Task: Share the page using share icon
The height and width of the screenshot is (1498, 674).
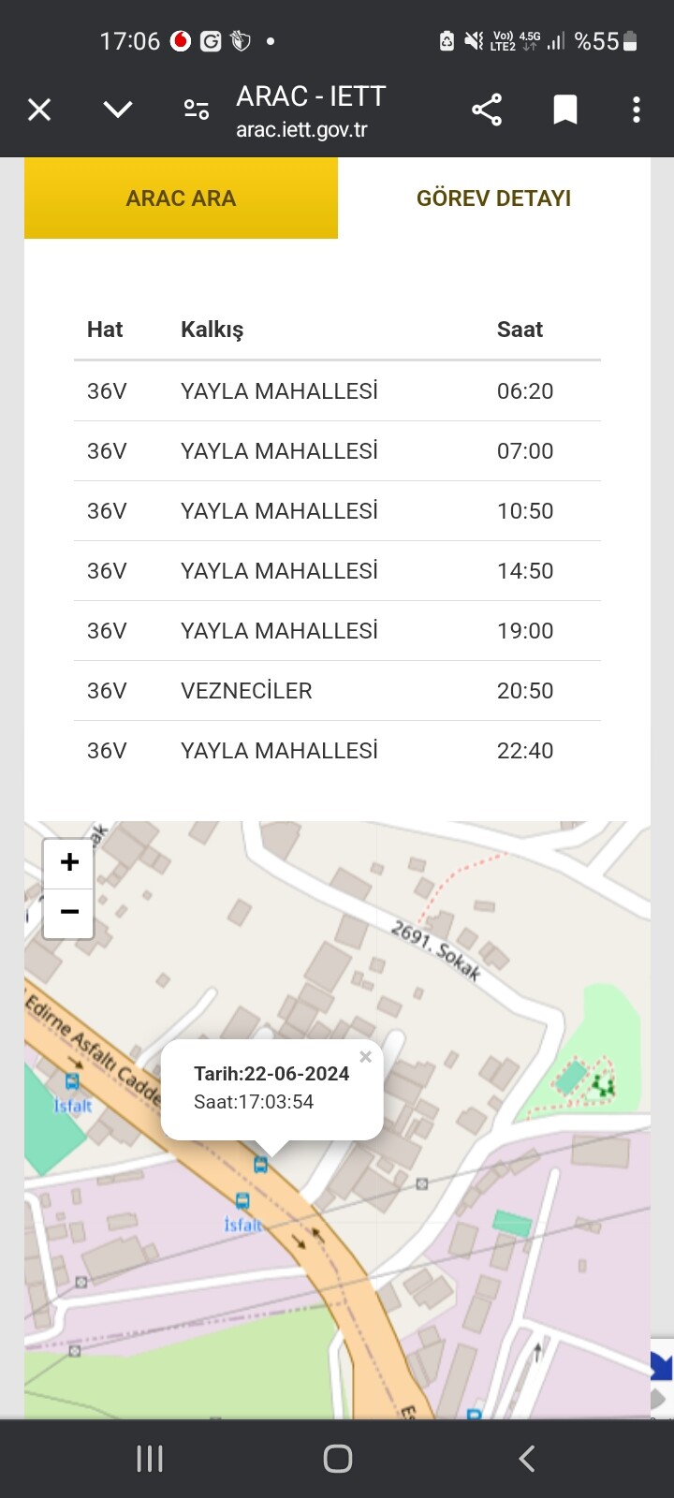Action: pyautogui.click(x=487, y=110)
